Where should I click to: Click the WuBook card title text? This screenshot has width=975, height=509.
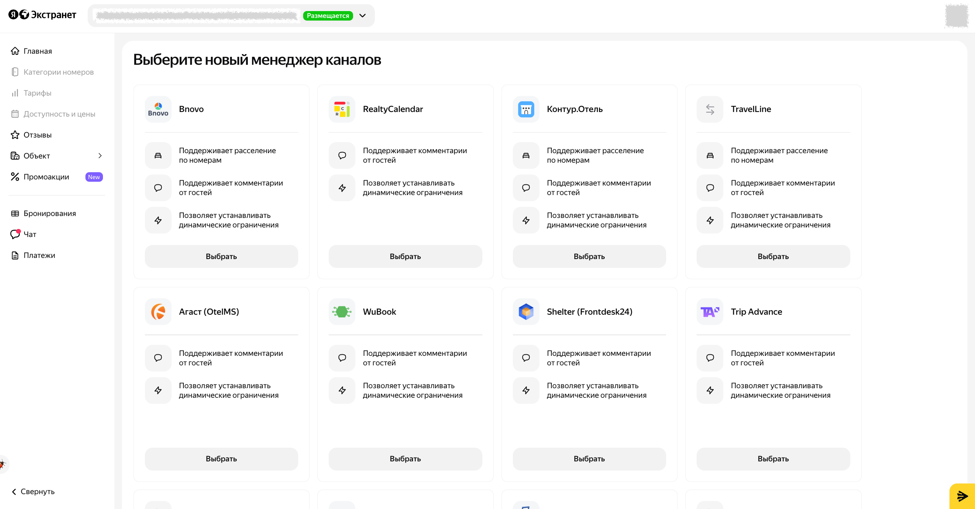point(380,312)
